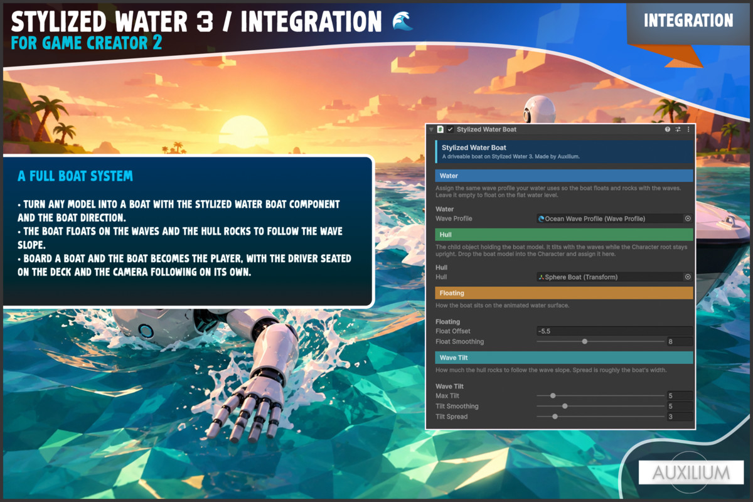Open the component presets icon

[678, 129]
